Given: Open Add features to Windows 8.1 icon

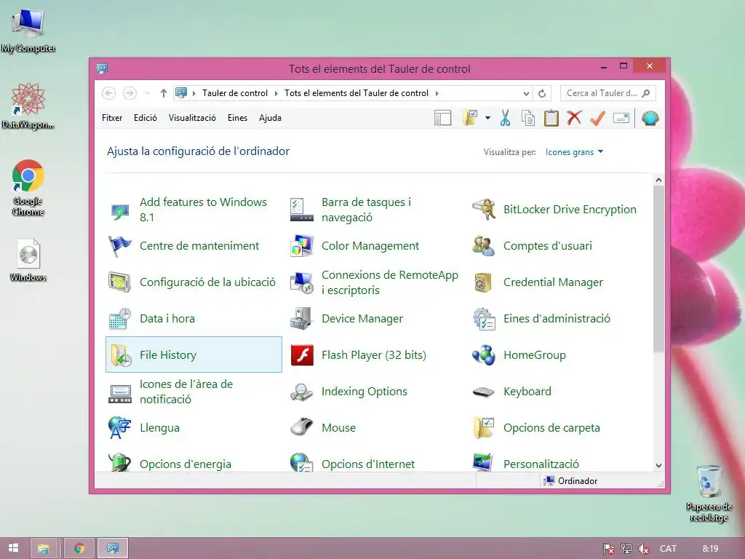Looking at the screenshot, I should (120, 210).
